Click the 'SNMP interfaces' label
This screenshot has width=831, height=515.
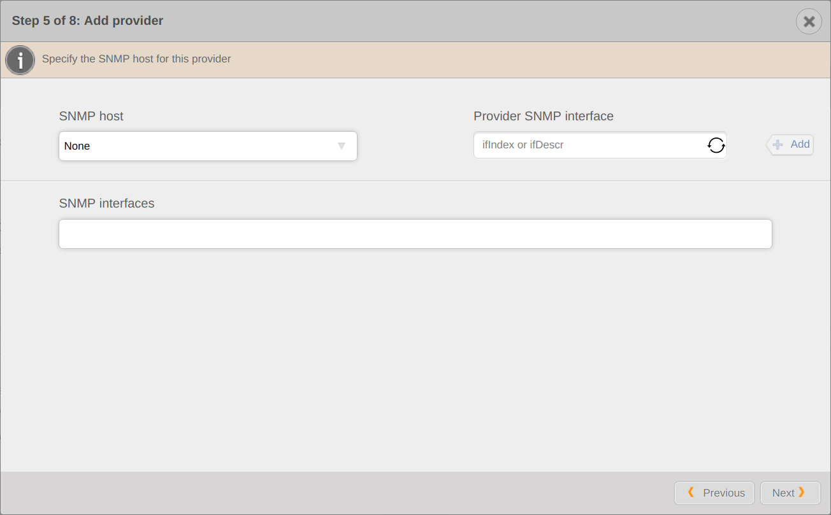pyautogui.click(x=106, y=203)
